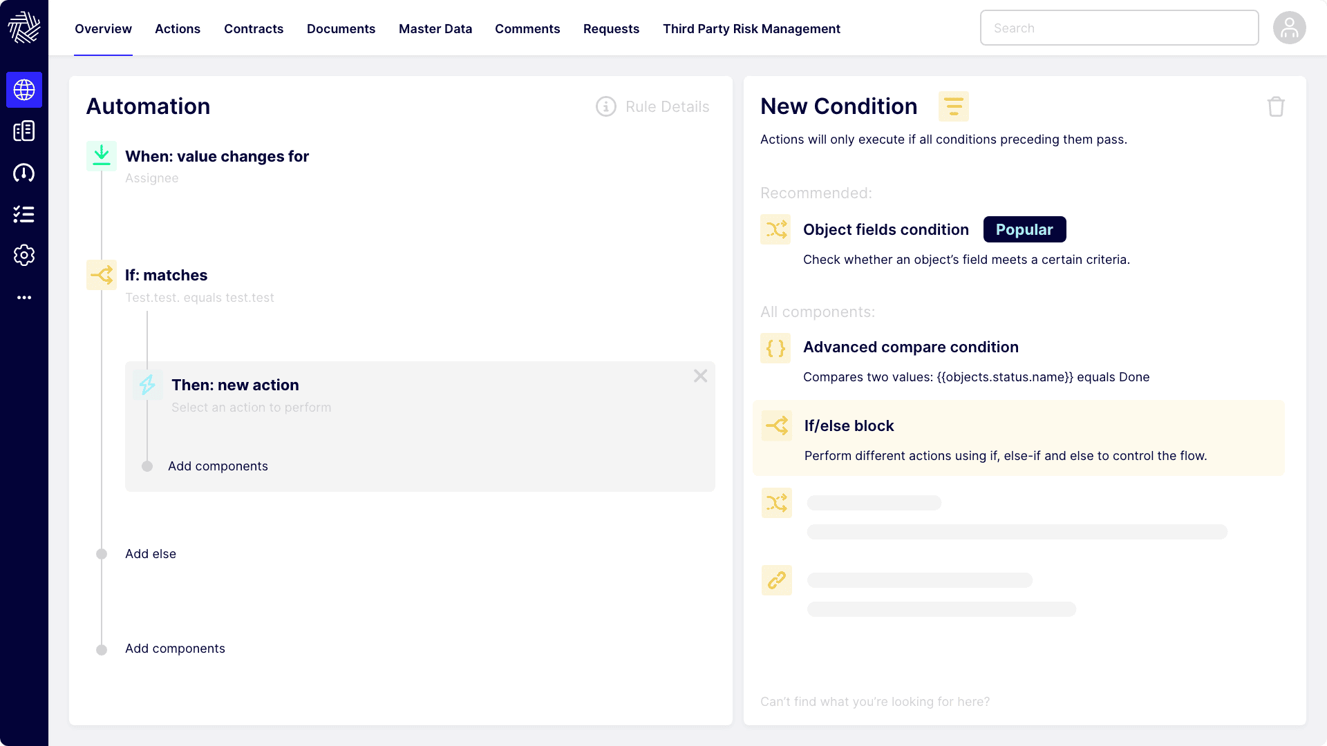The width and height of the screenshot is (1327, 746).
Task: Click the green trigger icon on When step
Action: 102,155
